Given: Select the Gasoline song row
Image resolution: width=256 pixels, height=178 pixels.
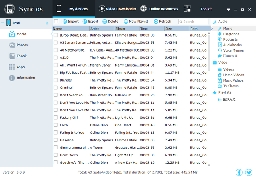Looking at the screenshot, I should pos(131,140).
